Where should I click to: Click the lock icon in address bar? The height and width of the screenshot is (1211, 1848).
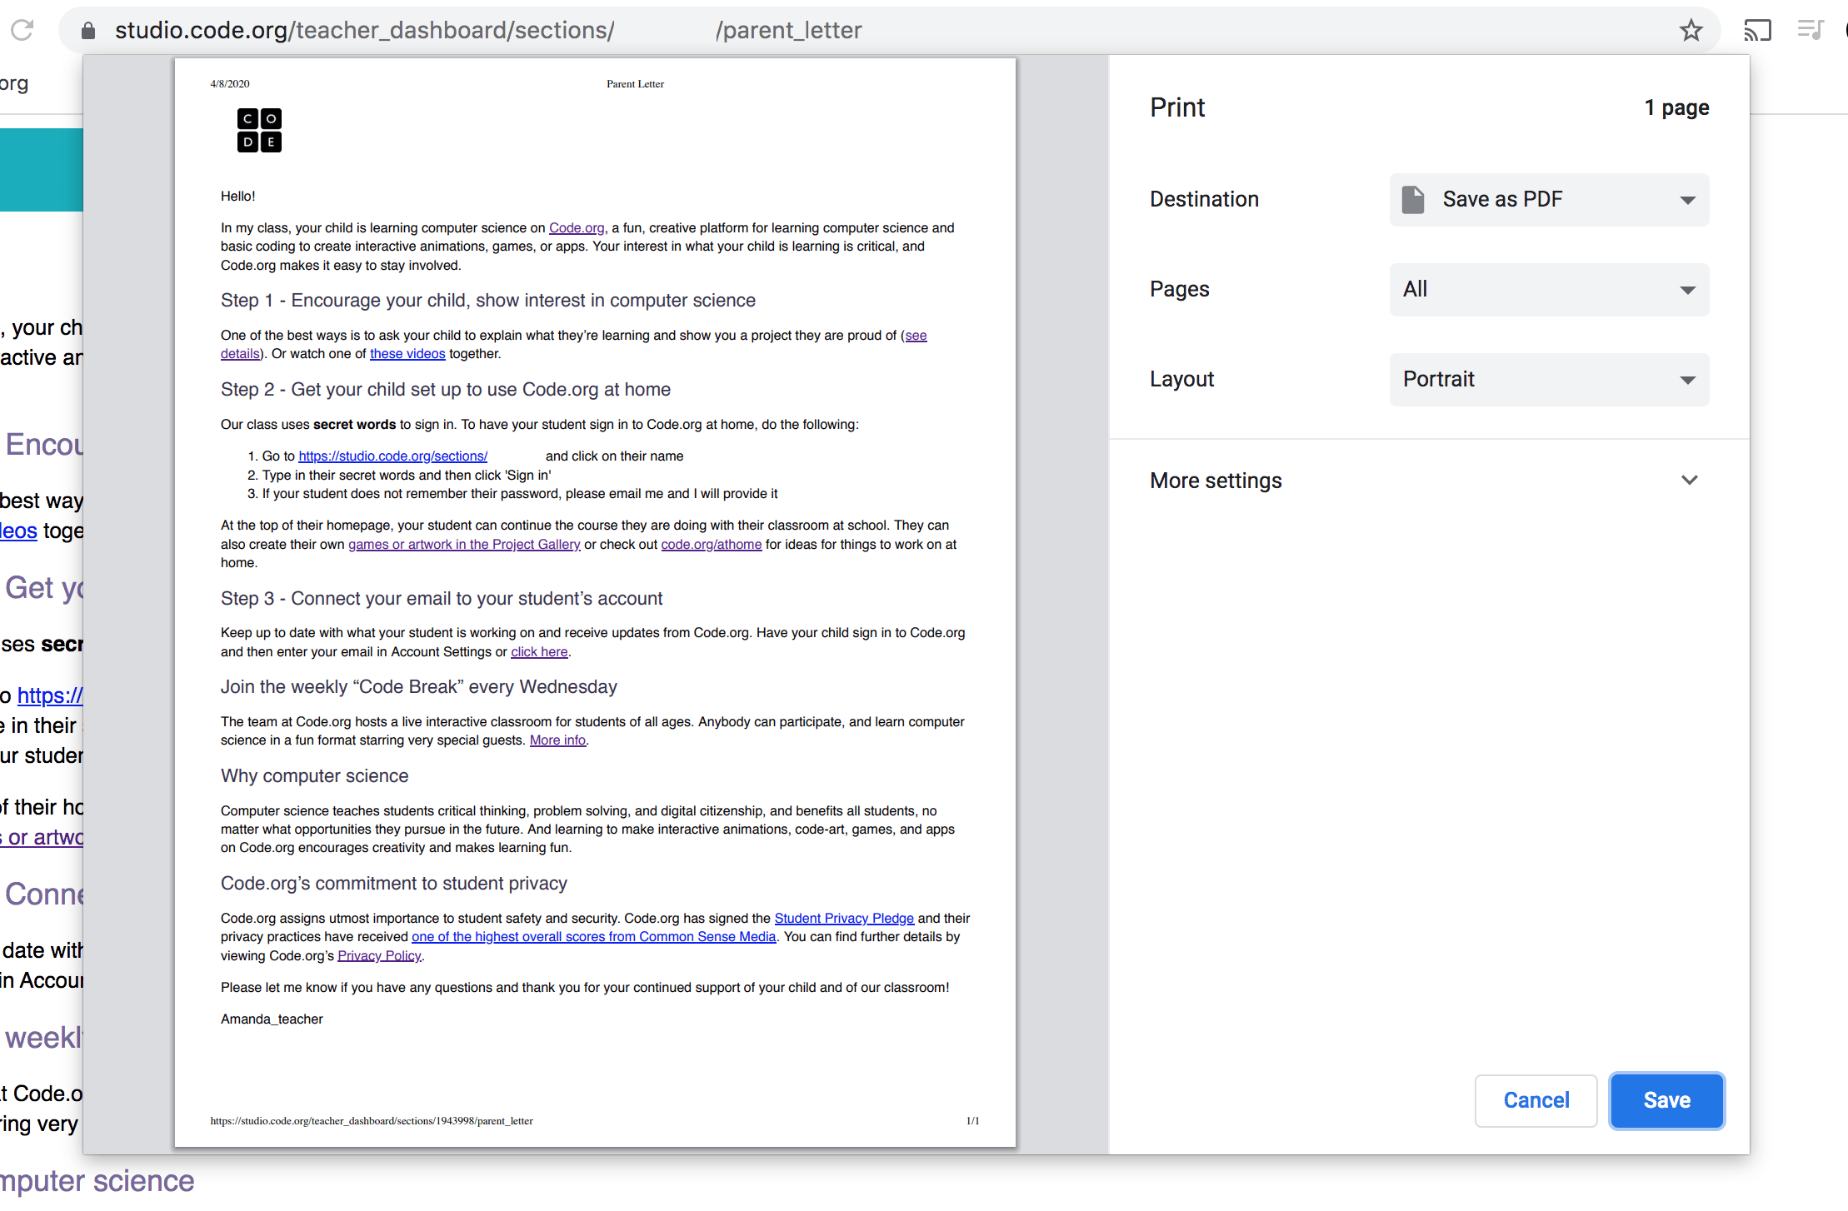pyautogui.click(x=88, y=31)
